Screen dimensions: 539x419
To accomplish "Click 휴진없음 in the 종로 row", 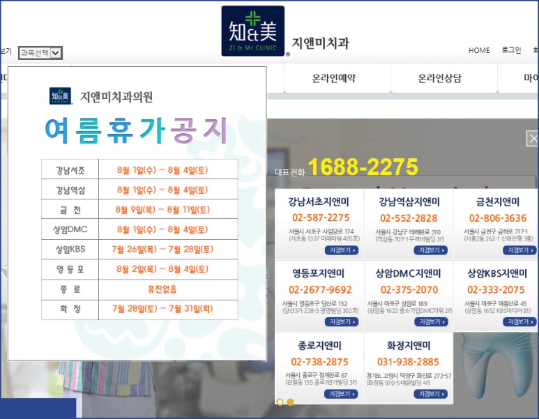I will click(x=162, y=289).
